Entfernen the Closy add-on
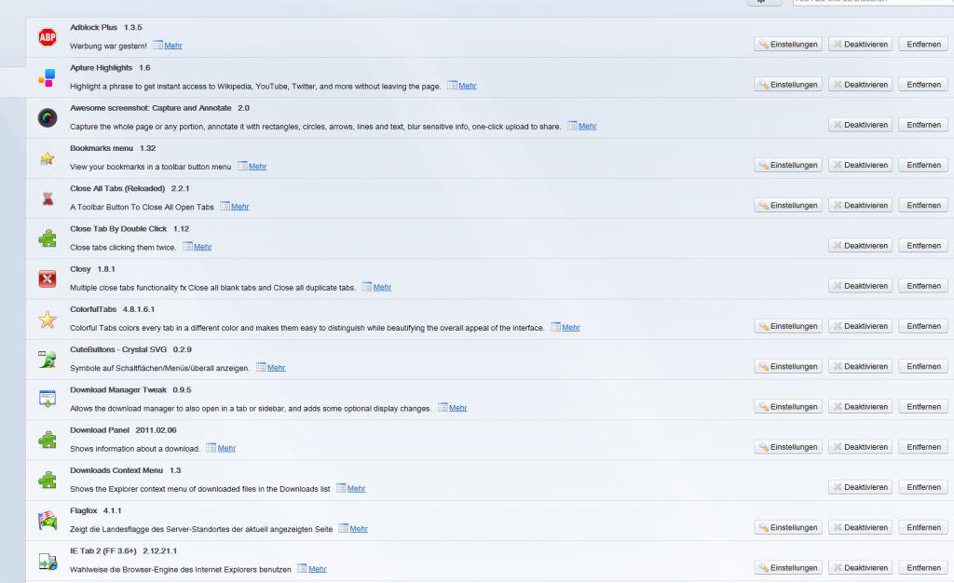Image resolution: width=954 pixels, height=583 pixels. pyautogui.click(x=923, y=286)
